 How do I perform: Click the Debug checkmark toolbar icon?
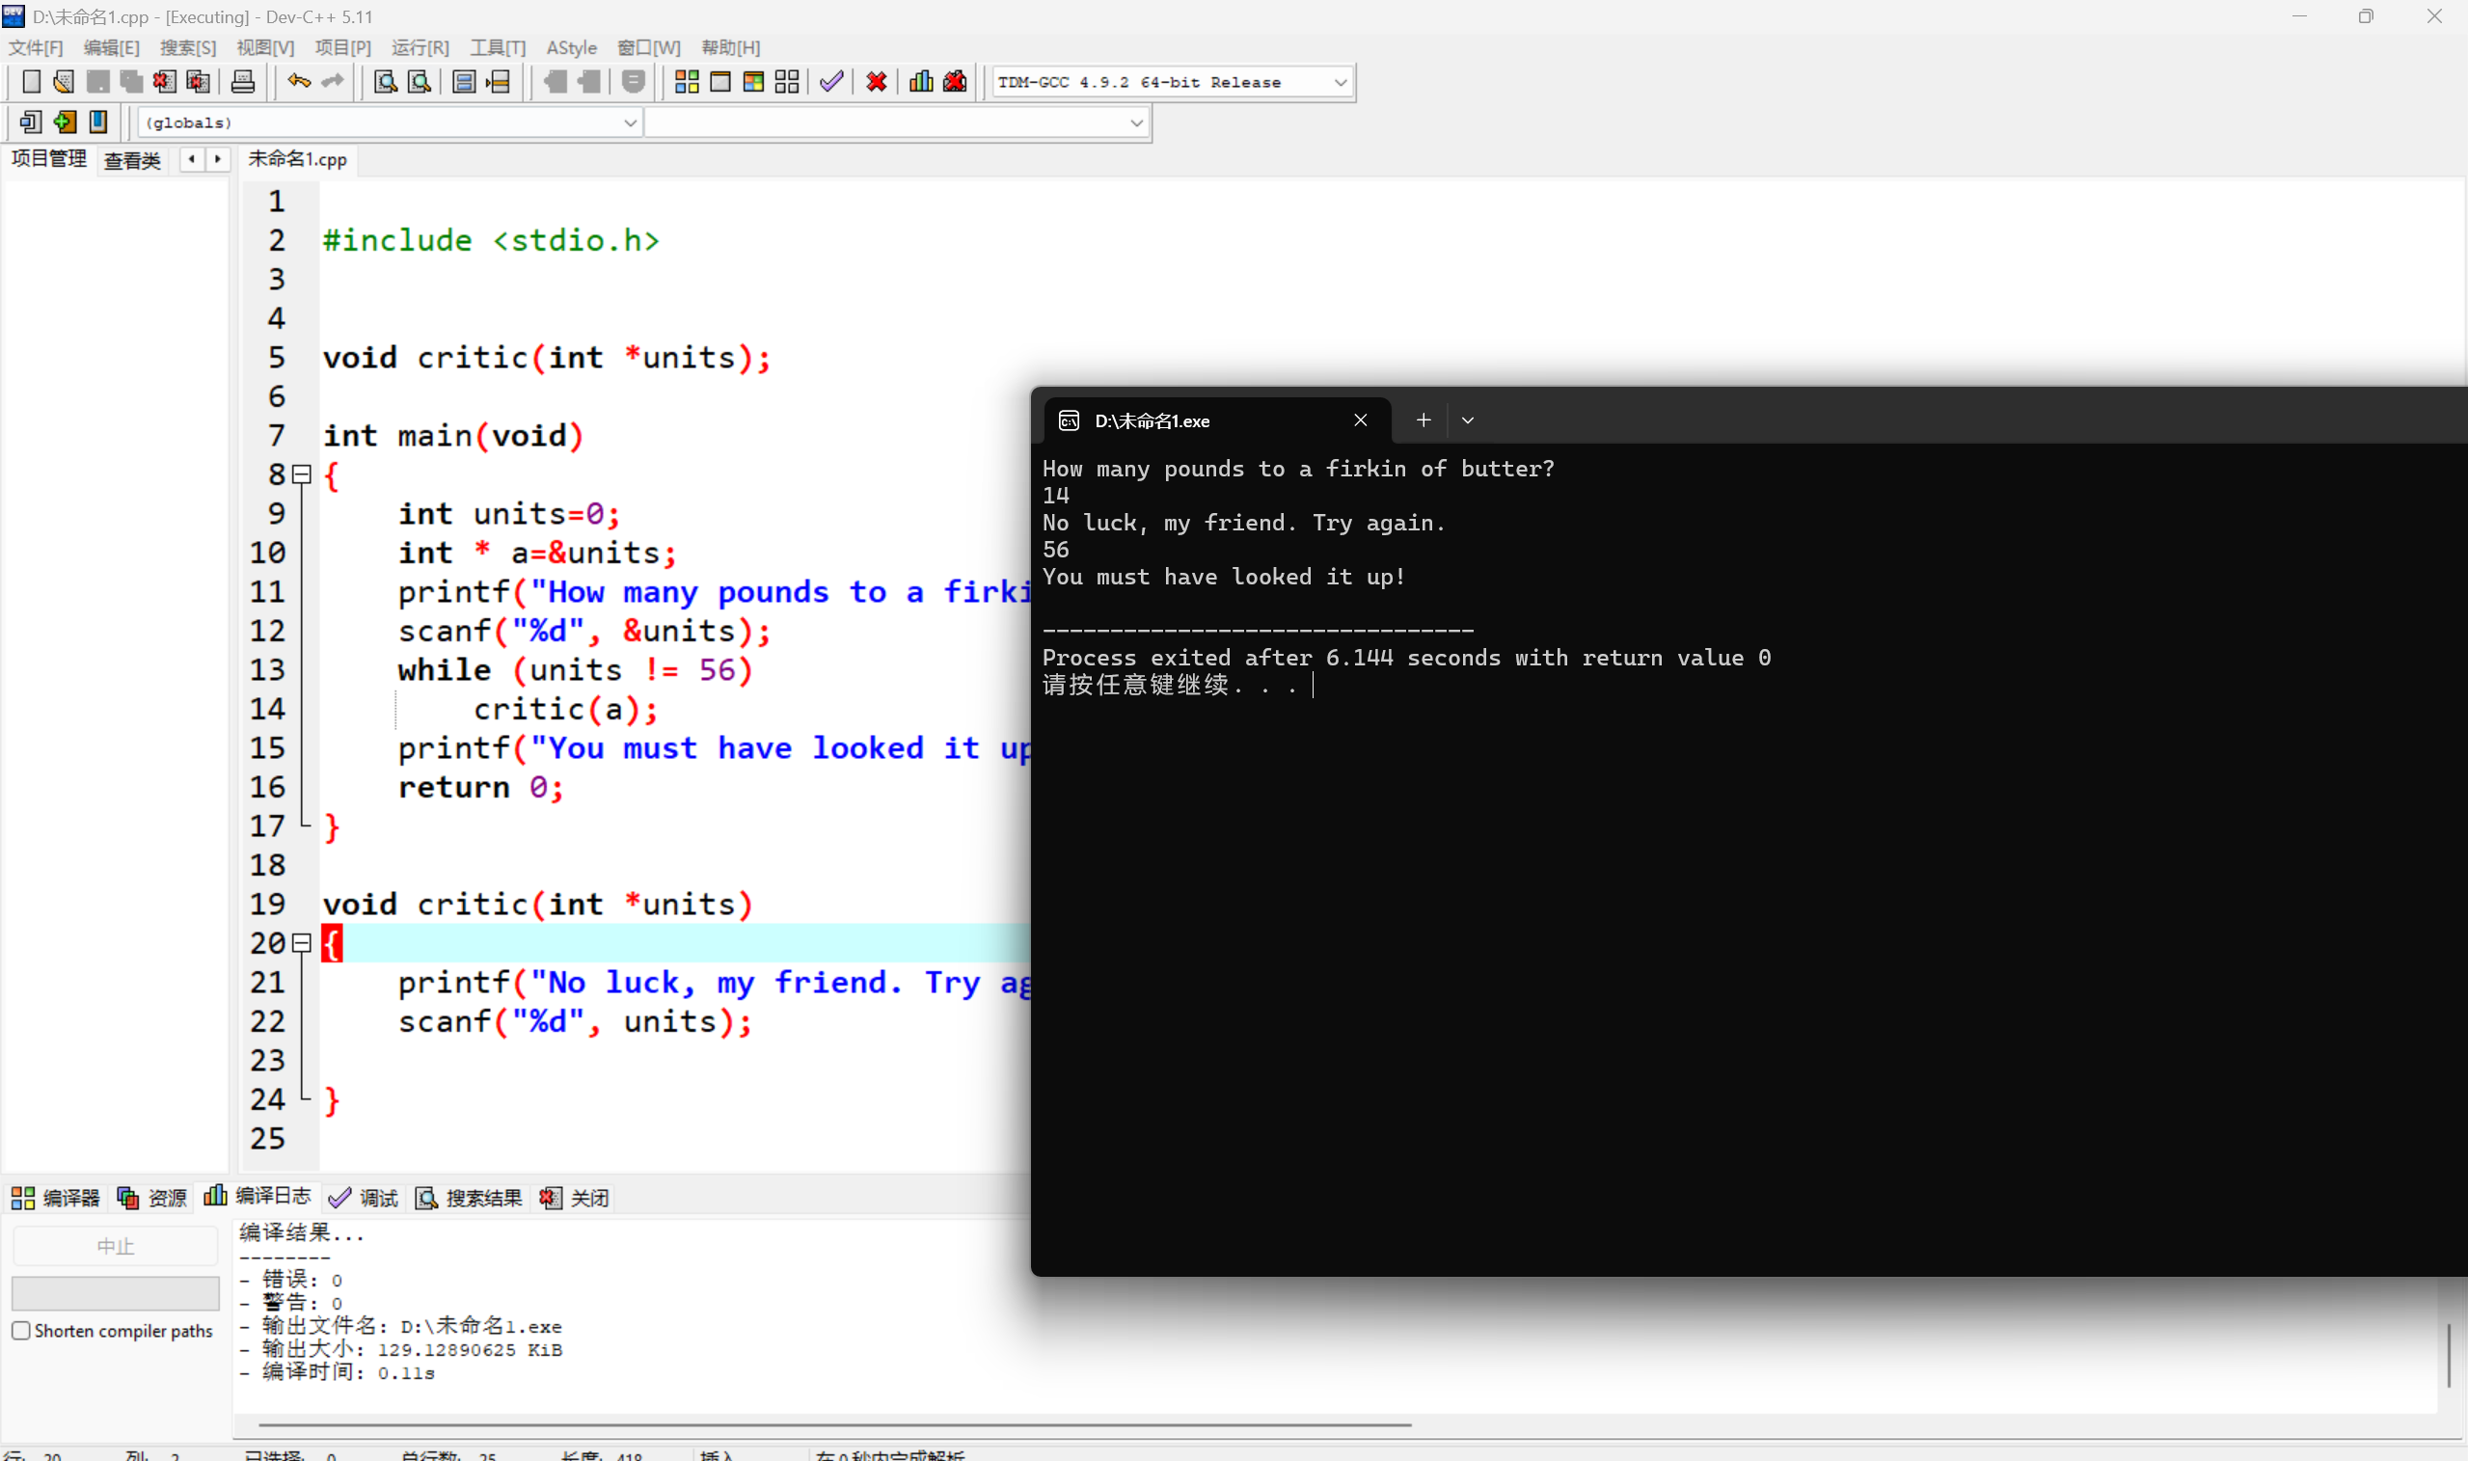[831, 83]
